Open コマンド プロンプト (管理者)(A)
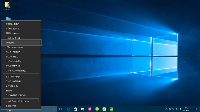 tap(21, 71)
